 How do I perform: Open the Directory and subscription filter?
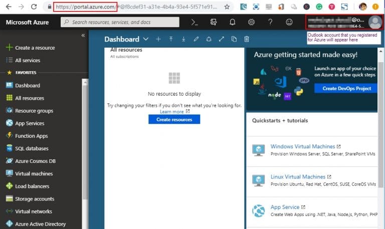(214, 23)
